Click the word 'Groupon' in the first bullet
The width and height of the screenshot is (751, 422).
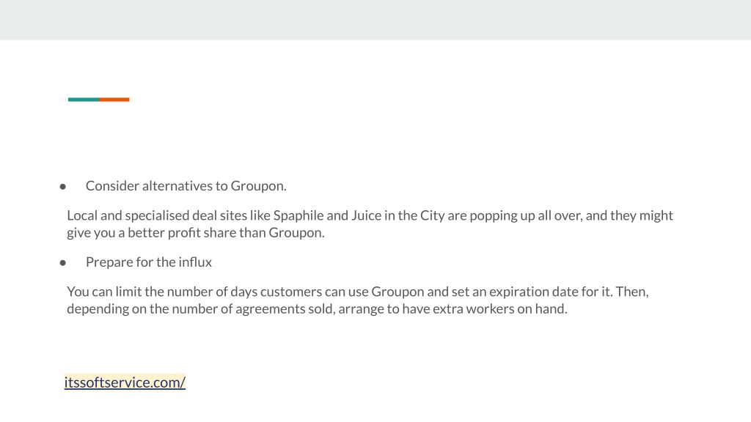pyautogui.click(x=258, y=185)
